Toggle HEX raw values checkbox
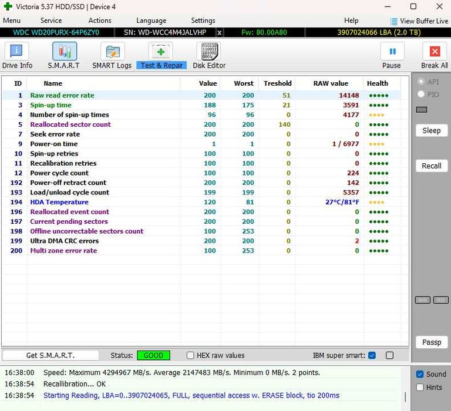Screen dimensions: 451x411 [x=190, y=355]
